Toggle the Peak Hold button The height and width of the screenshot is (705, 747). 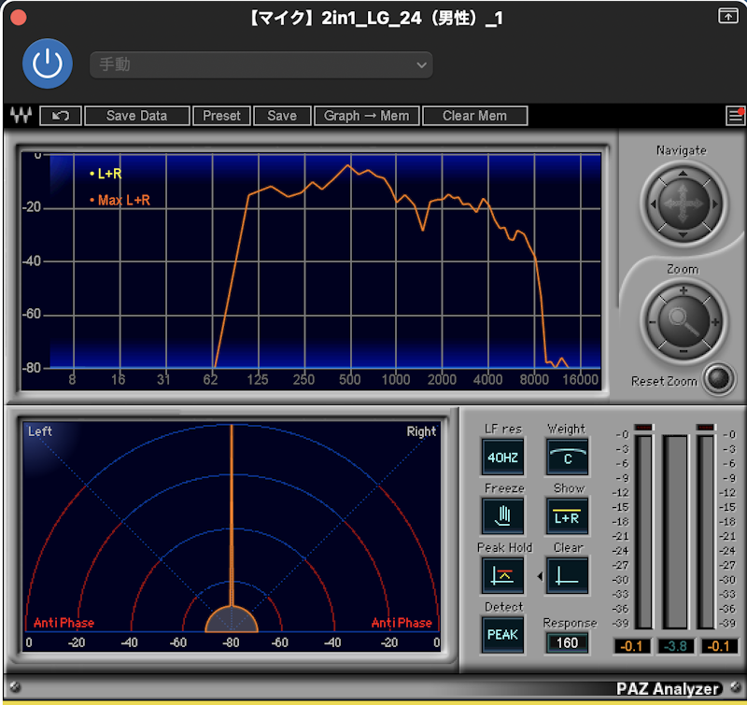pyautogui.click(x=502, y=576)
